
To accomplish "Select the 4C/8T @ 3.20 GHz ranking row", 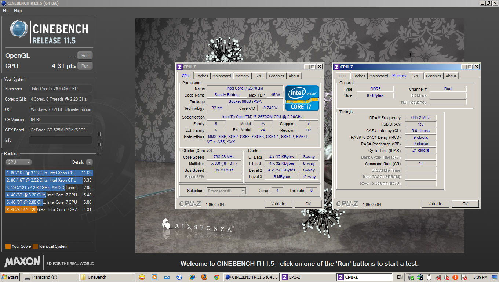I will pos(49,195).
